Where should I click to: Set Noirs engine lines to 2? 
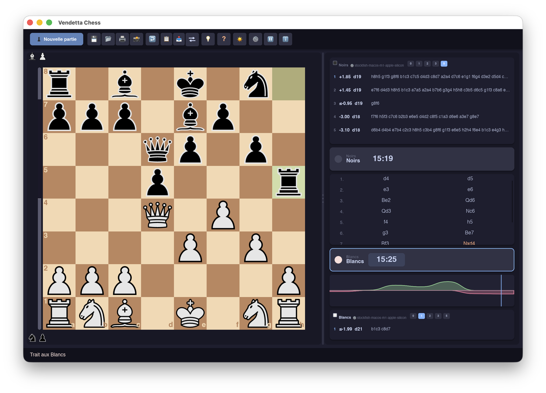(x=427, y=64)
